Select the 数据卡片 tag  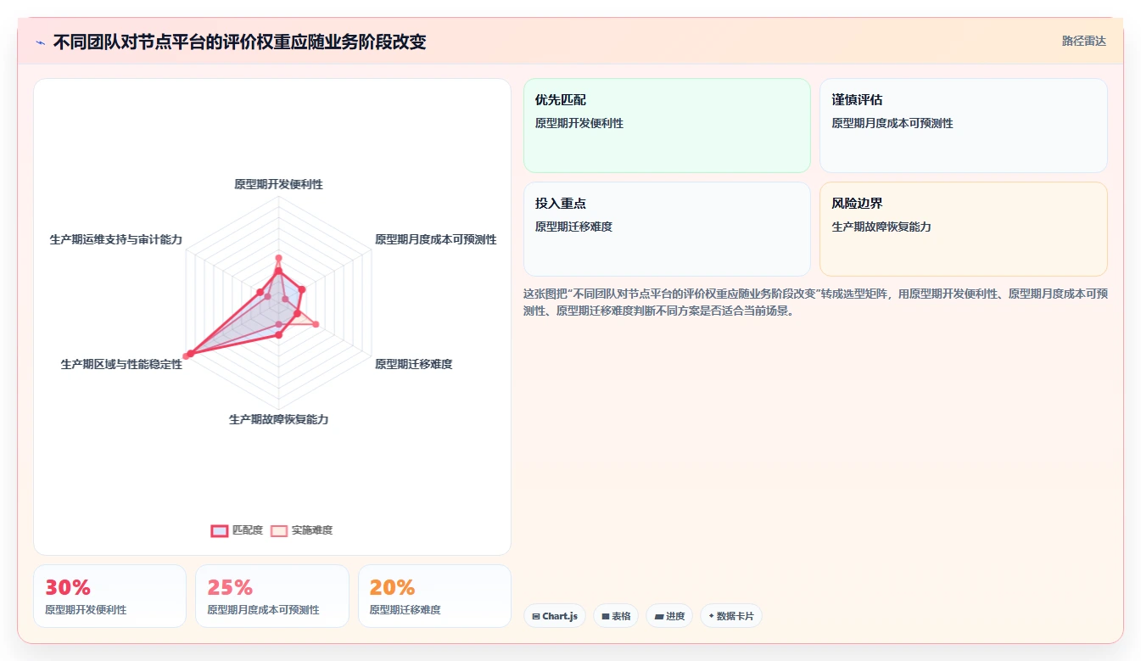tap(731, 616)
